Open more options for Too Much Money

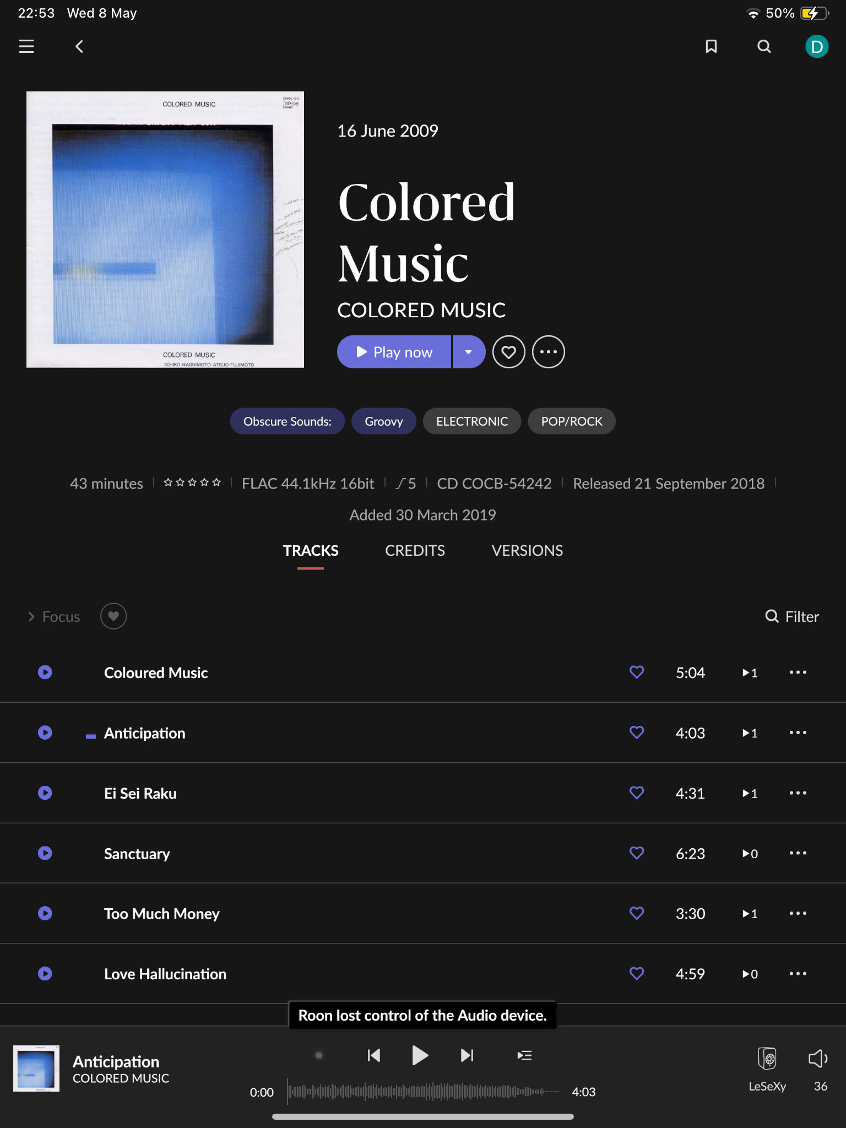tap(798, 913)
